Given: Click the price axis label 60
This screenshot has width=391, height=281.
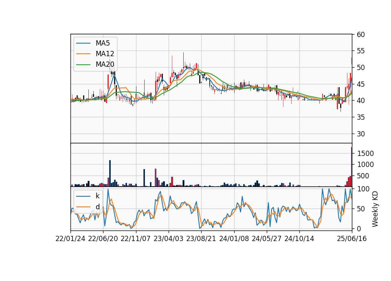Looking at the screenshot, I should pos(361,35).
